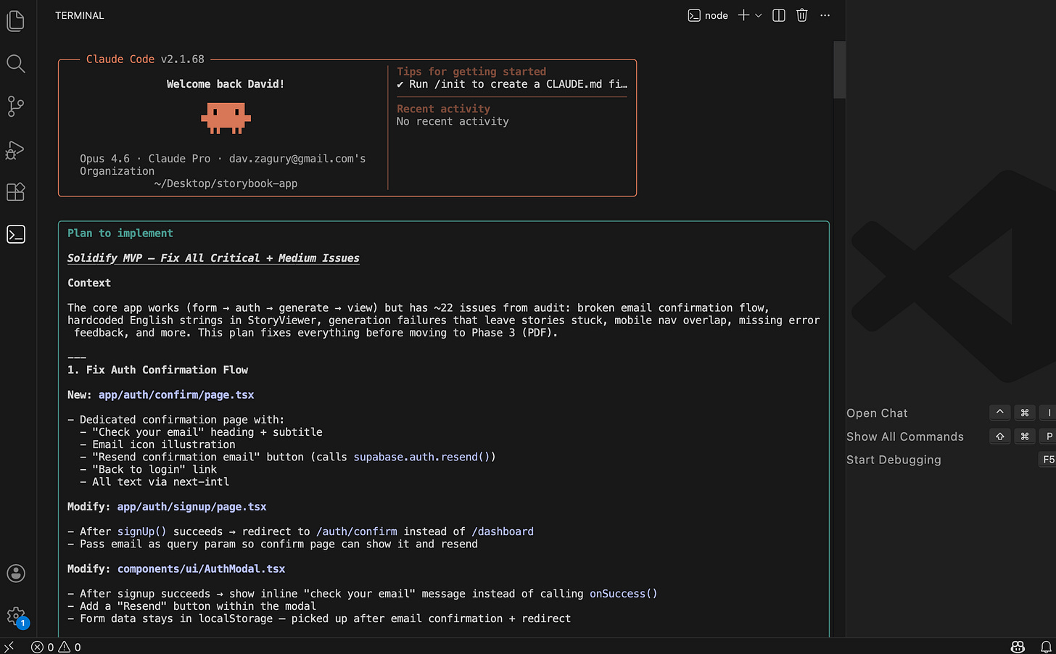The image size is (1056, 654).
Task: Click the /auth/confirm path text
Action: tap(357, 531)
